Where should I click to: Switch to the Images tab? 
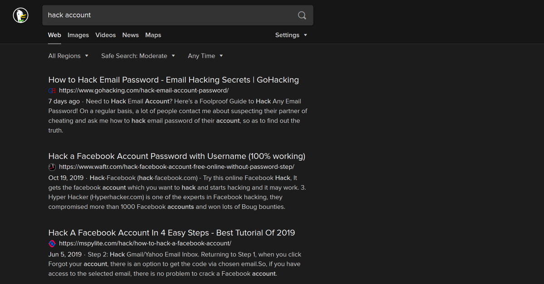pos(78,35)
